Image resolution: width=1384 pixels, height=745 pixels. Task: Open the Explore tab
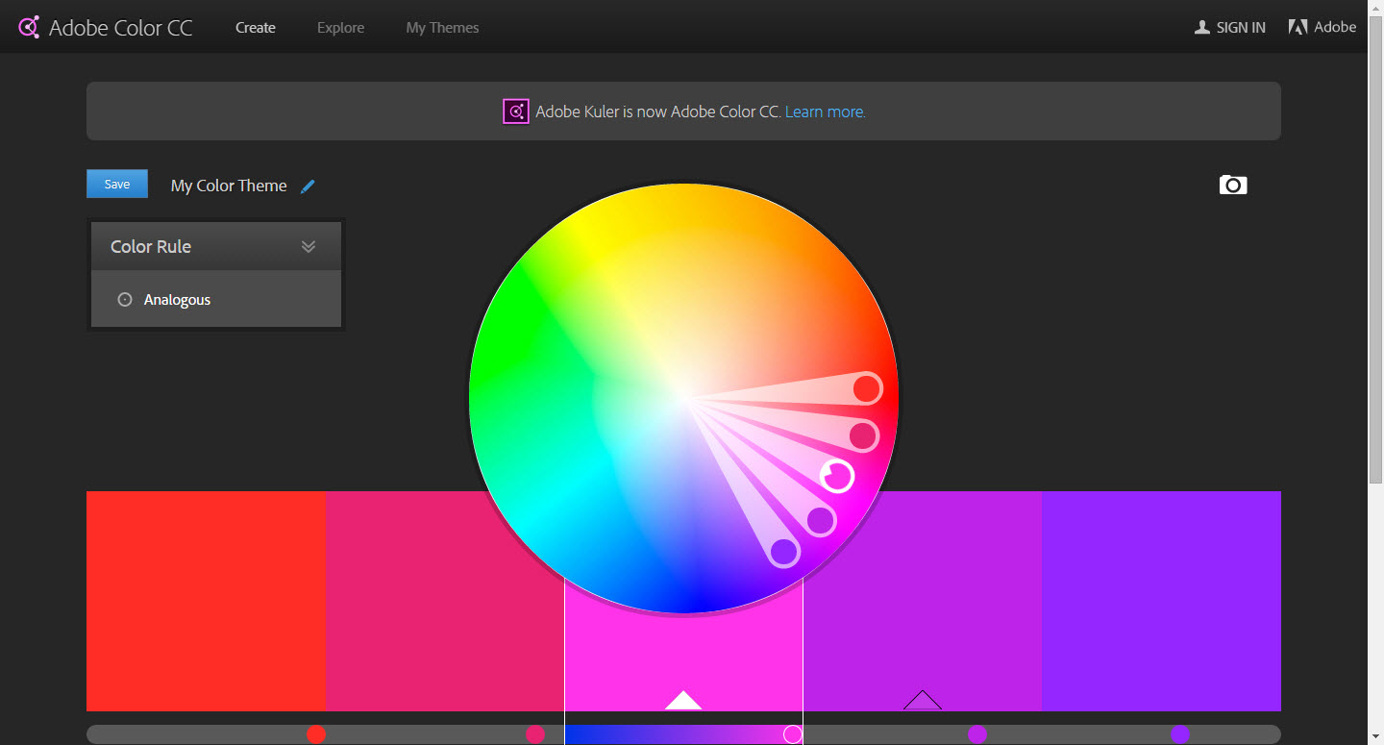(340, 28)
